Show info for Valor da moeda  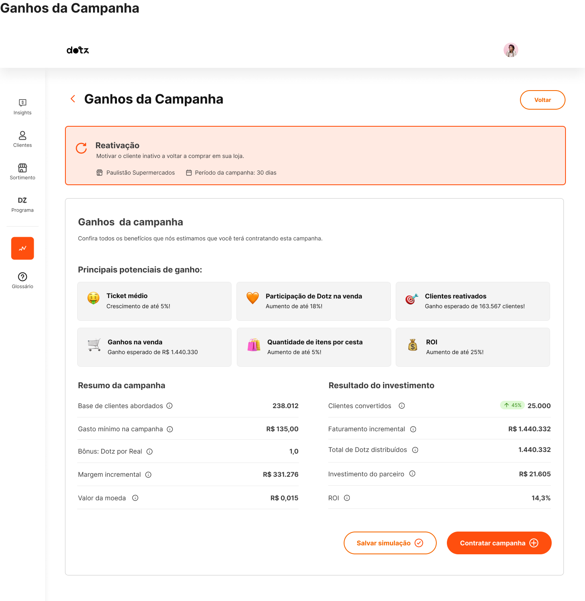135,498
